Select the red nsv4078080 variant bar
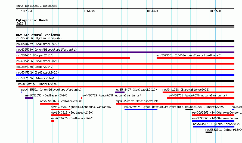Image resolution: width=242 pixels, height=143 pixels. 61,109
